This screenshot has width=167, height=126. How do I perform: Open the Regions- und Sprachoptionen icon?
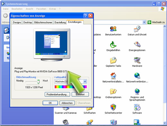(x=137, y=91)
